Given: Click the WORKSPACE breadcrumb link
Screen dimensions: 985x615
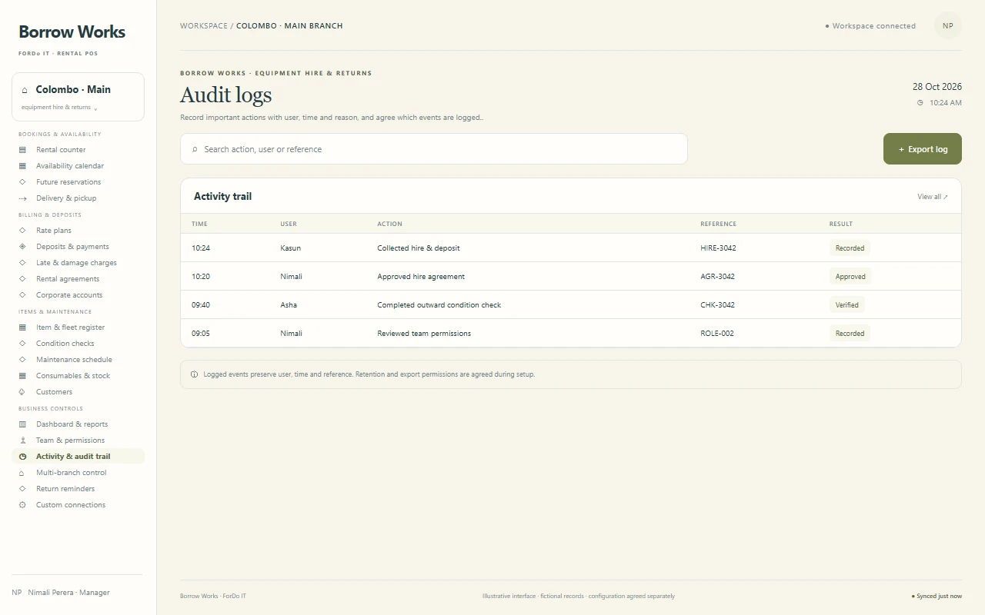Looking at the screenshot, I should pos(204,26).
